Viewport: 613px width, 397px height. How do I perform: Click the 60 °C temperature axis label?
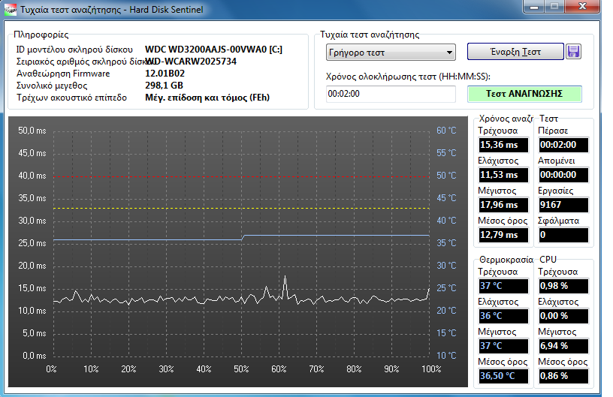pyautogui.click(x=446, y=131)
